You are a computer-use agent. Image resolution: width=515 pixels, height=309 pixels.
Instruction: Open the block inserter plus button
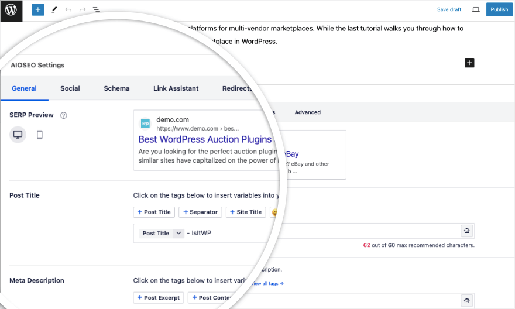38,10
